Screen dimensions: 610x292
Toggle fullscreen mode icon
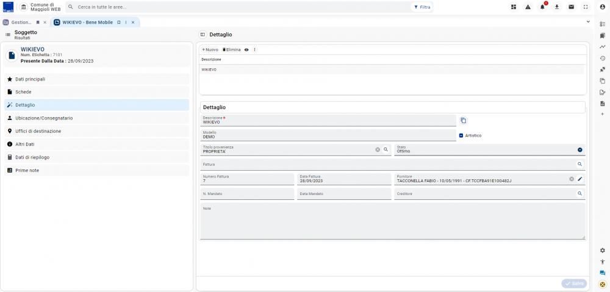point(586,7)
